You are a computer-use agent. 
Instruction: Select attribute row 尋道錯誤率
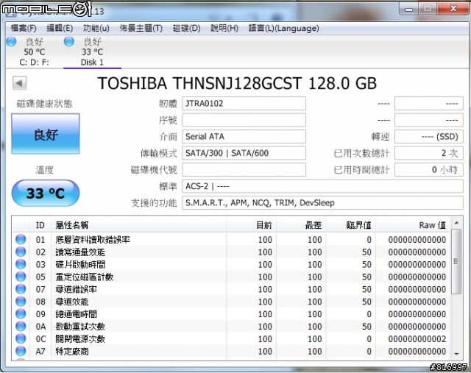(x=231, y=289)
